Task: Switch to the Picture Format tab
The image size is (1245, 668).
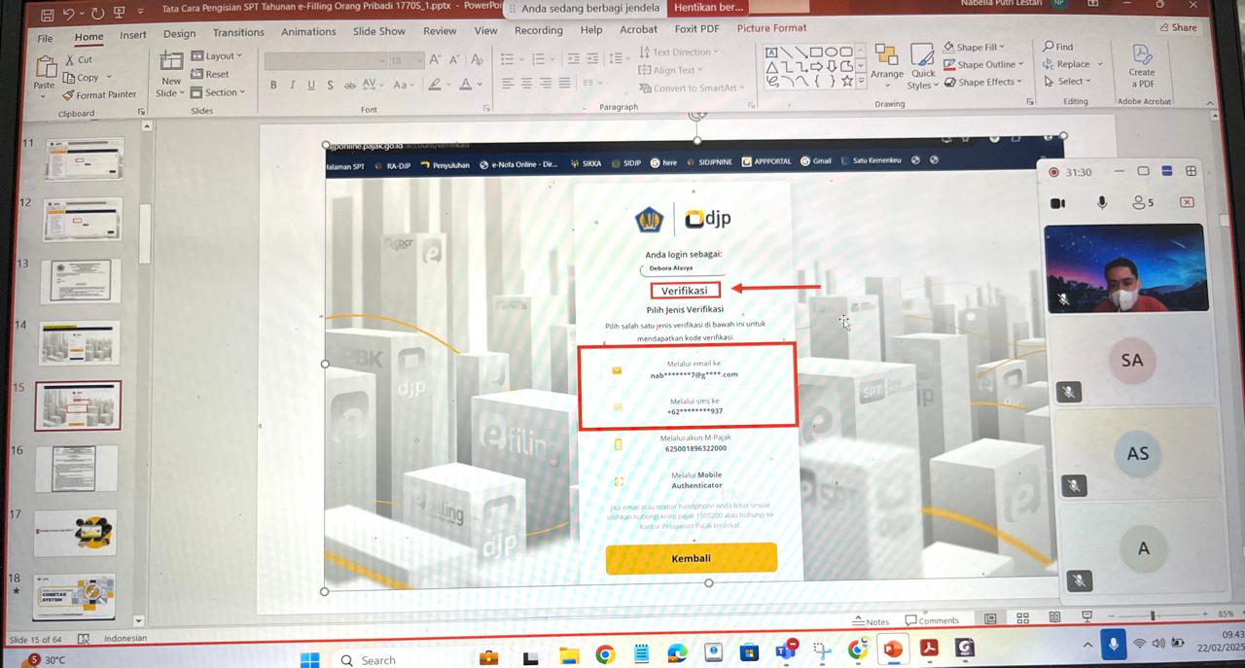Action: click(771, 28)
